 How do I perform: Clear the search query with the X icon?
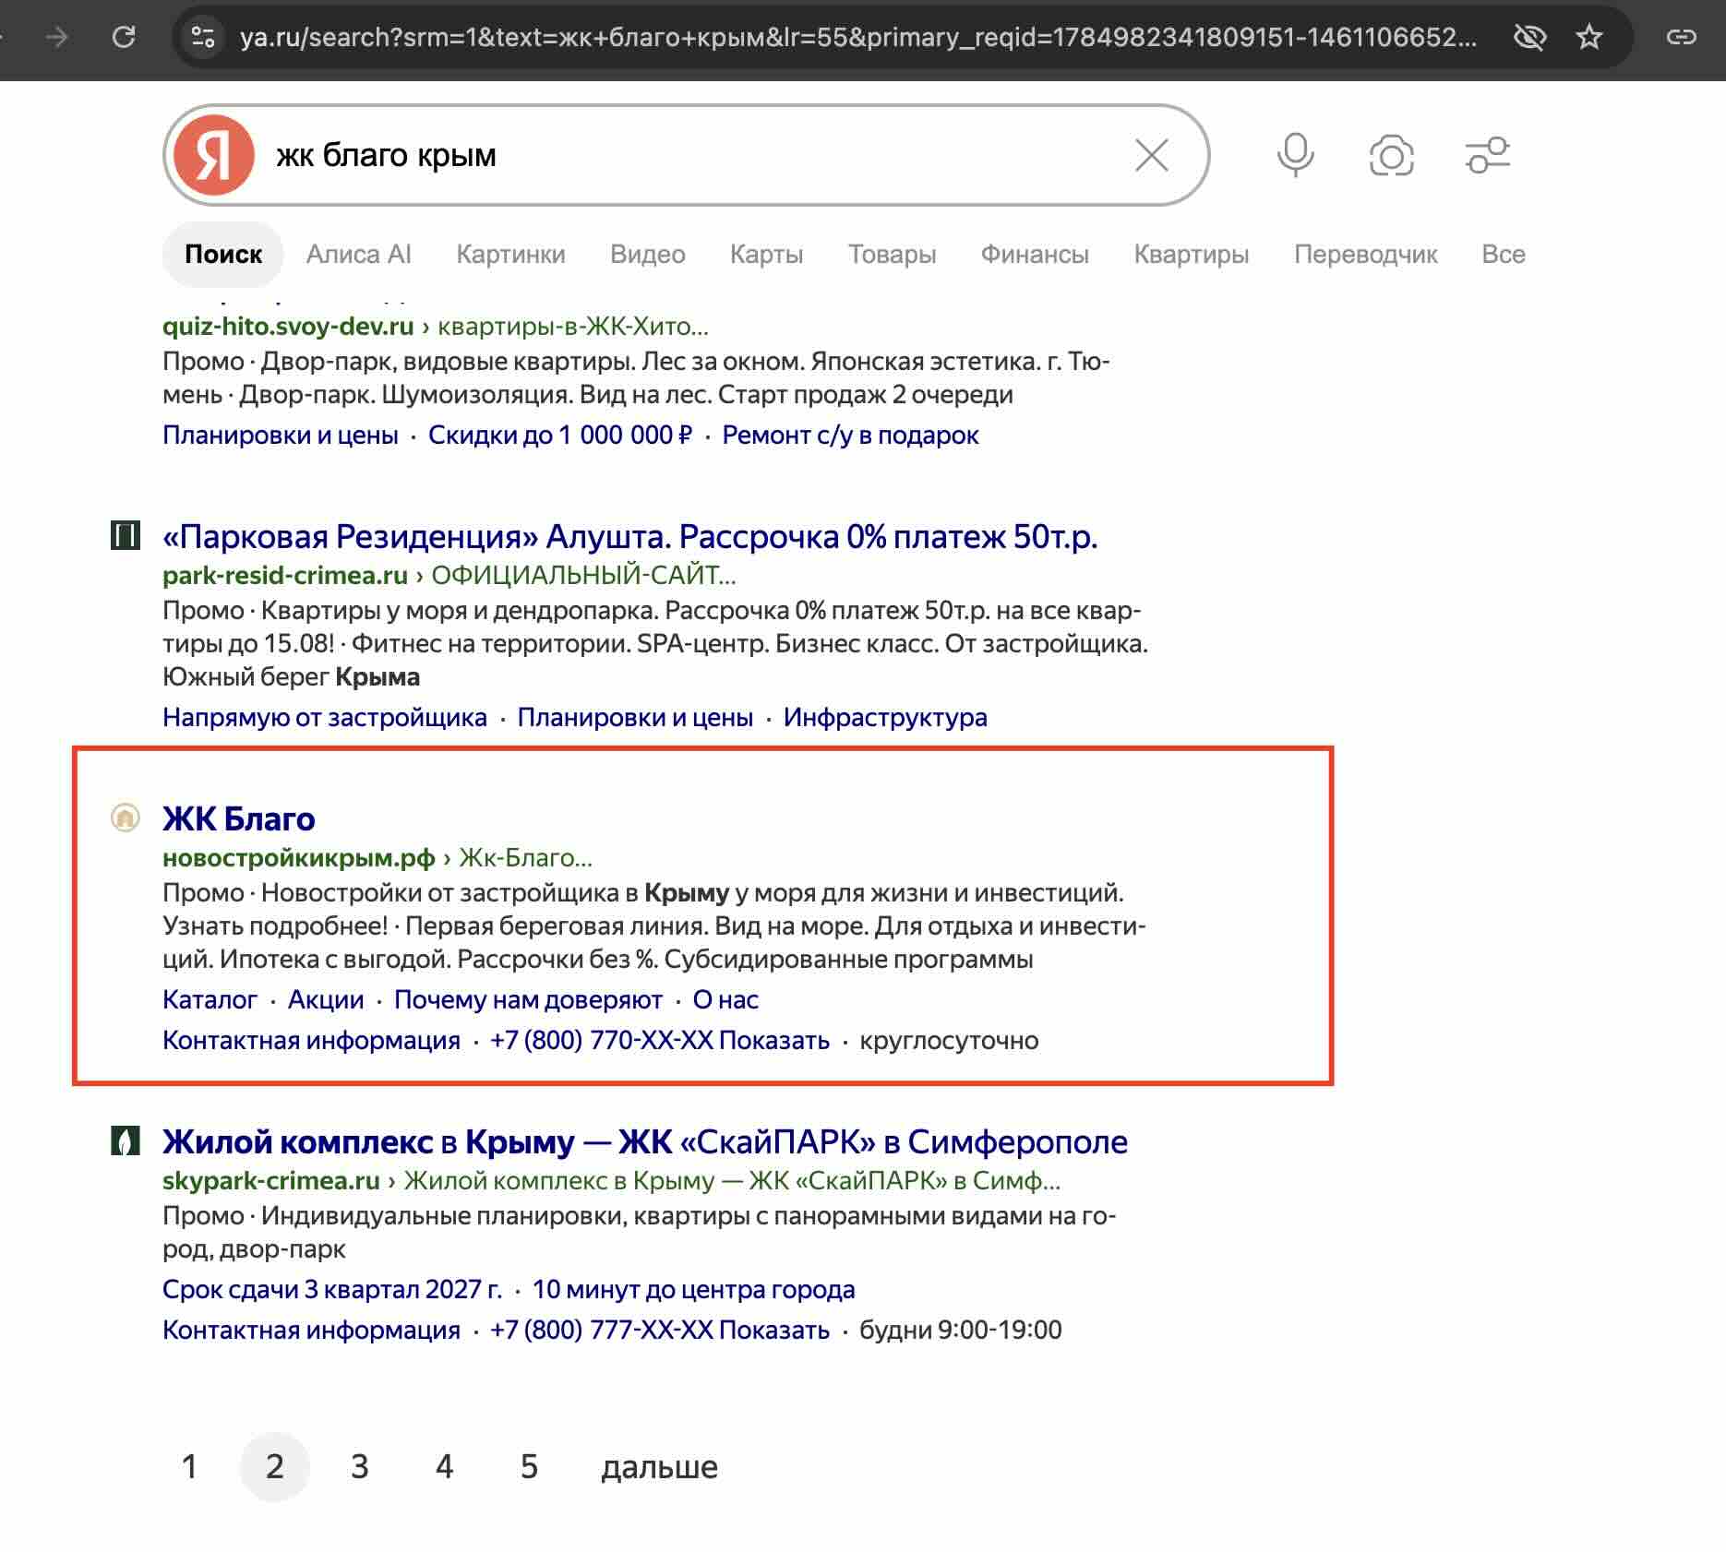click(x=1151, y=155)
